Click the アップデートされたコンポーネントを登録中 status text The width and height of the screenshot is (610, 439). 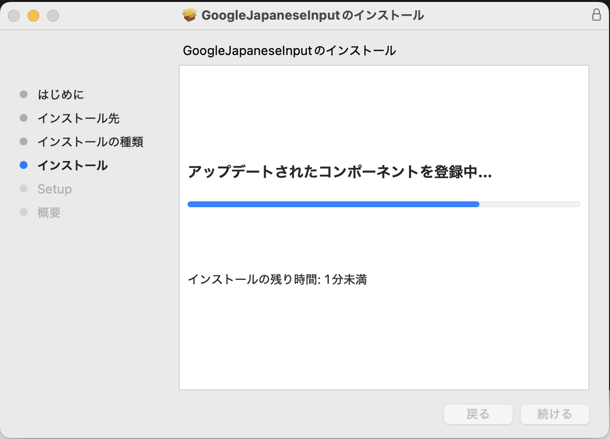tap(340, 172)
